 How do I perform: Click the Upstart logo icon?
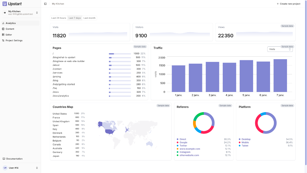[x=4, y=4]
